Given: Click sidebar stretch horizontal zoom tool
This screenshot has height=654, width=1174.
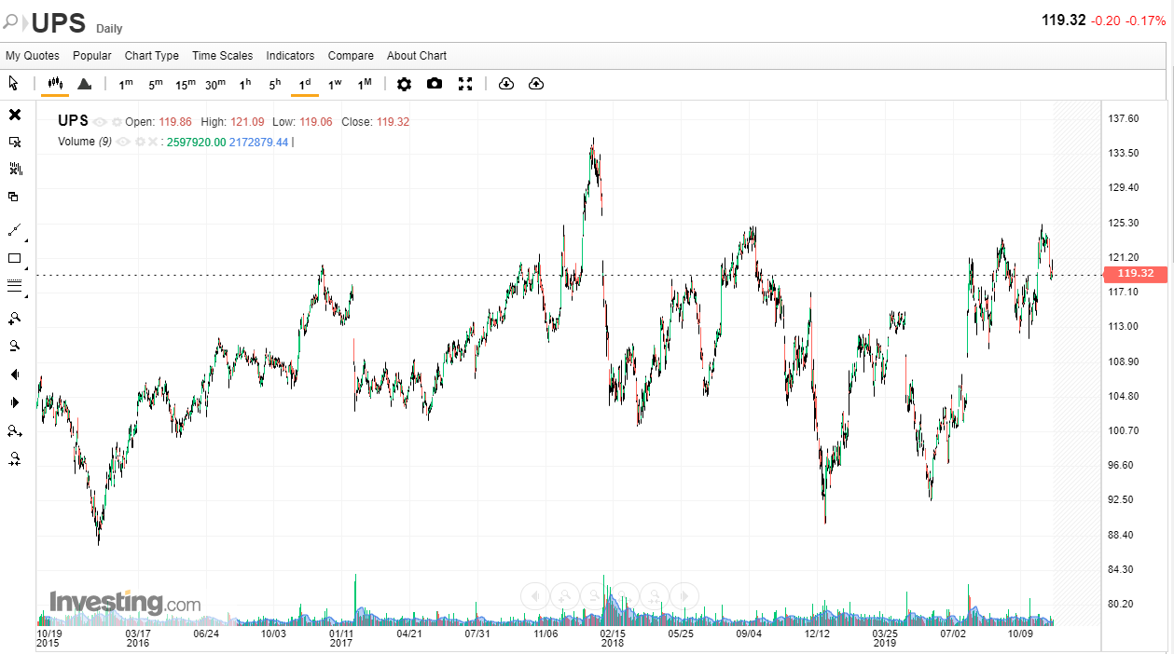Looking at the screenshot, I should 15,430.
